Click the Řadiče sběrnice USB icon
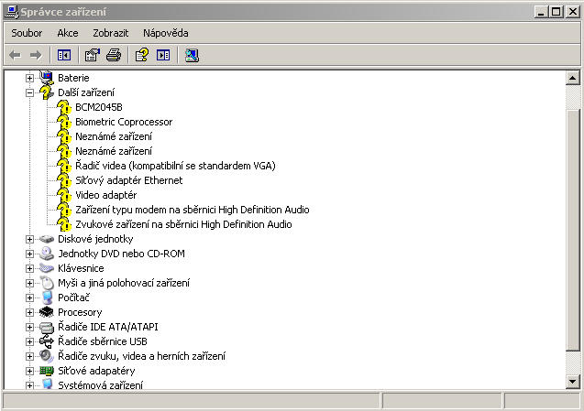The width and height of the screenshot is (584, 411). 47,341
